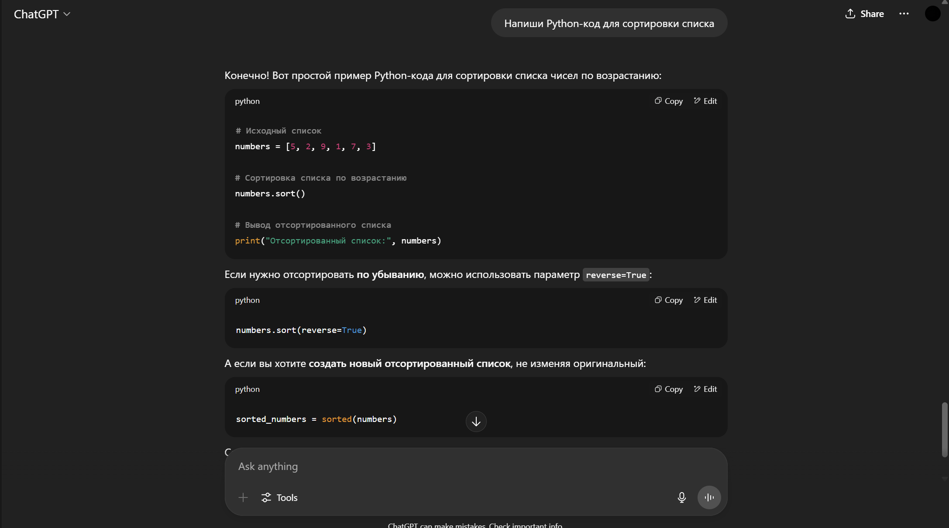949x528 pixels.
Task: Edit the reverse=True code block
Action: click(705, 300)
